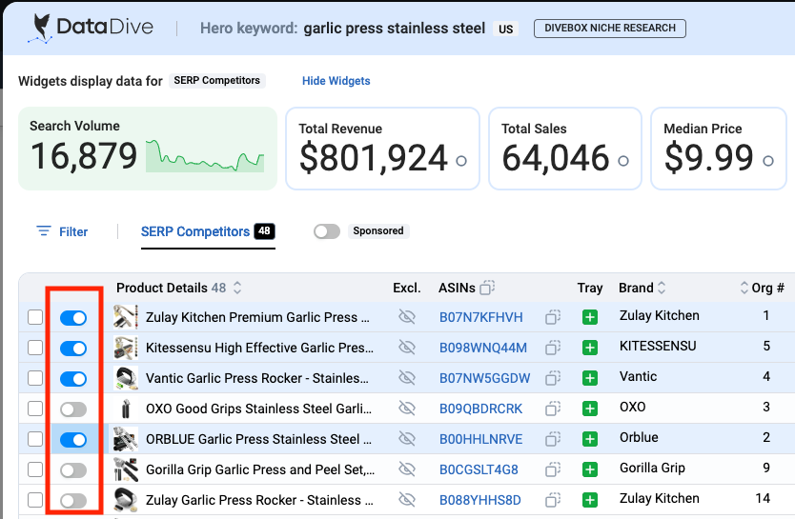Check the ORBLUE row checkbox

(x=35, y=439)
